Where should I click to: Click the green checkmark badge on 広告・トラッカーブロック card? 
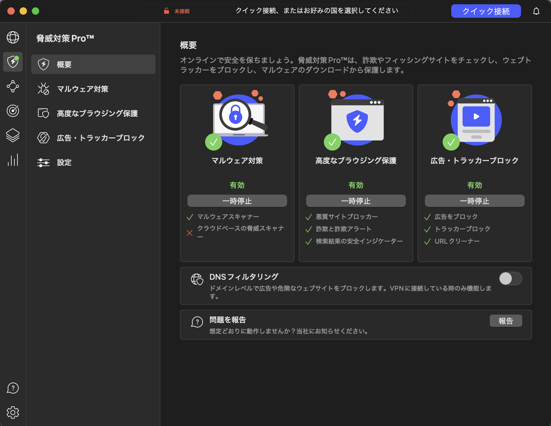pyautogui.click(x=451, y=142)
